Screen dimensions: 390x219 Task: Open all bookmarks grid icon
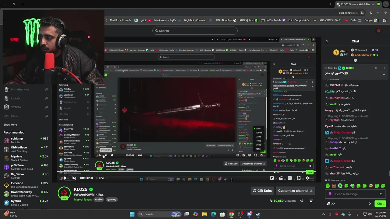pyautogui.click(x=385, y=20)
